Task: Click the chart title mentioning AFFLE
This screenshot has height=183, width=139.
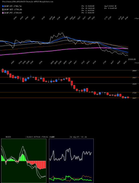Action: (x=28, y=2)
